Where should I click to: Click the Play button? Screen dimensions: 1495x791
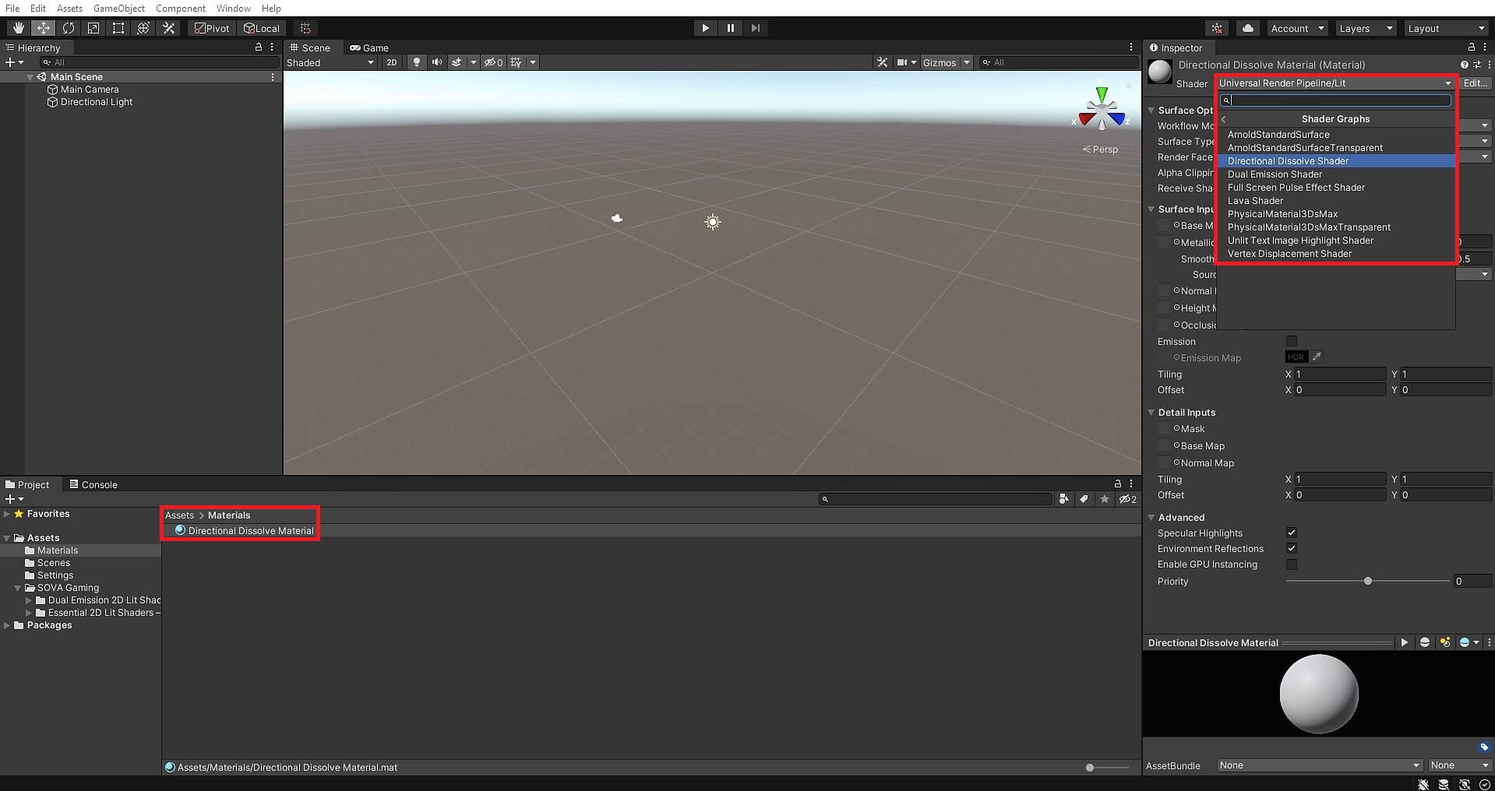click(x=705, y=28)
